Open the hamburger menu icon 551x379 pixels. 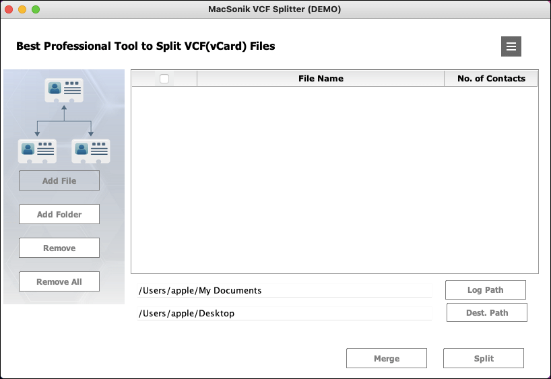click(511, 46)
